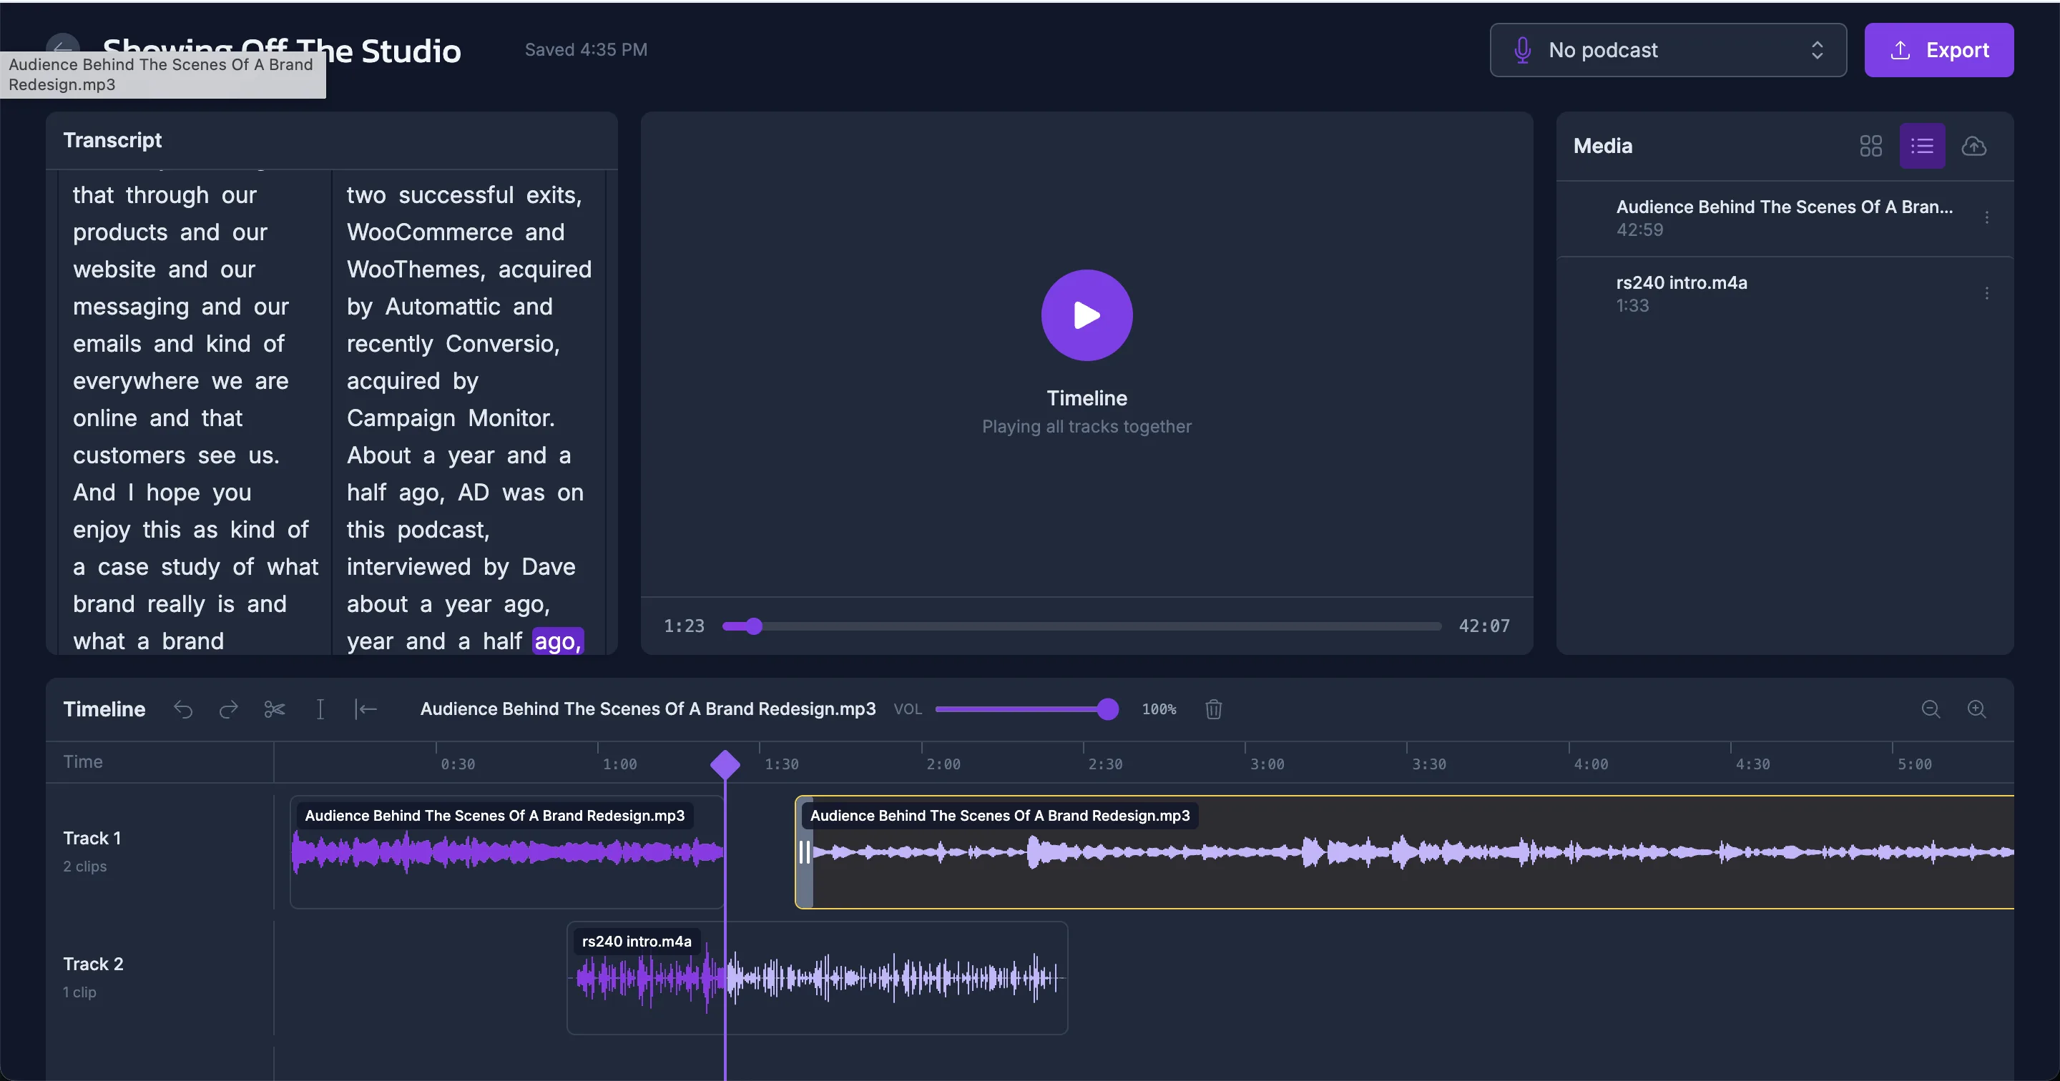The height and width of the screenshot is (1081, 2060).
Task: Select the first Audience clip on Track 1
Action: pyautogui.click(x=507, y=852)
